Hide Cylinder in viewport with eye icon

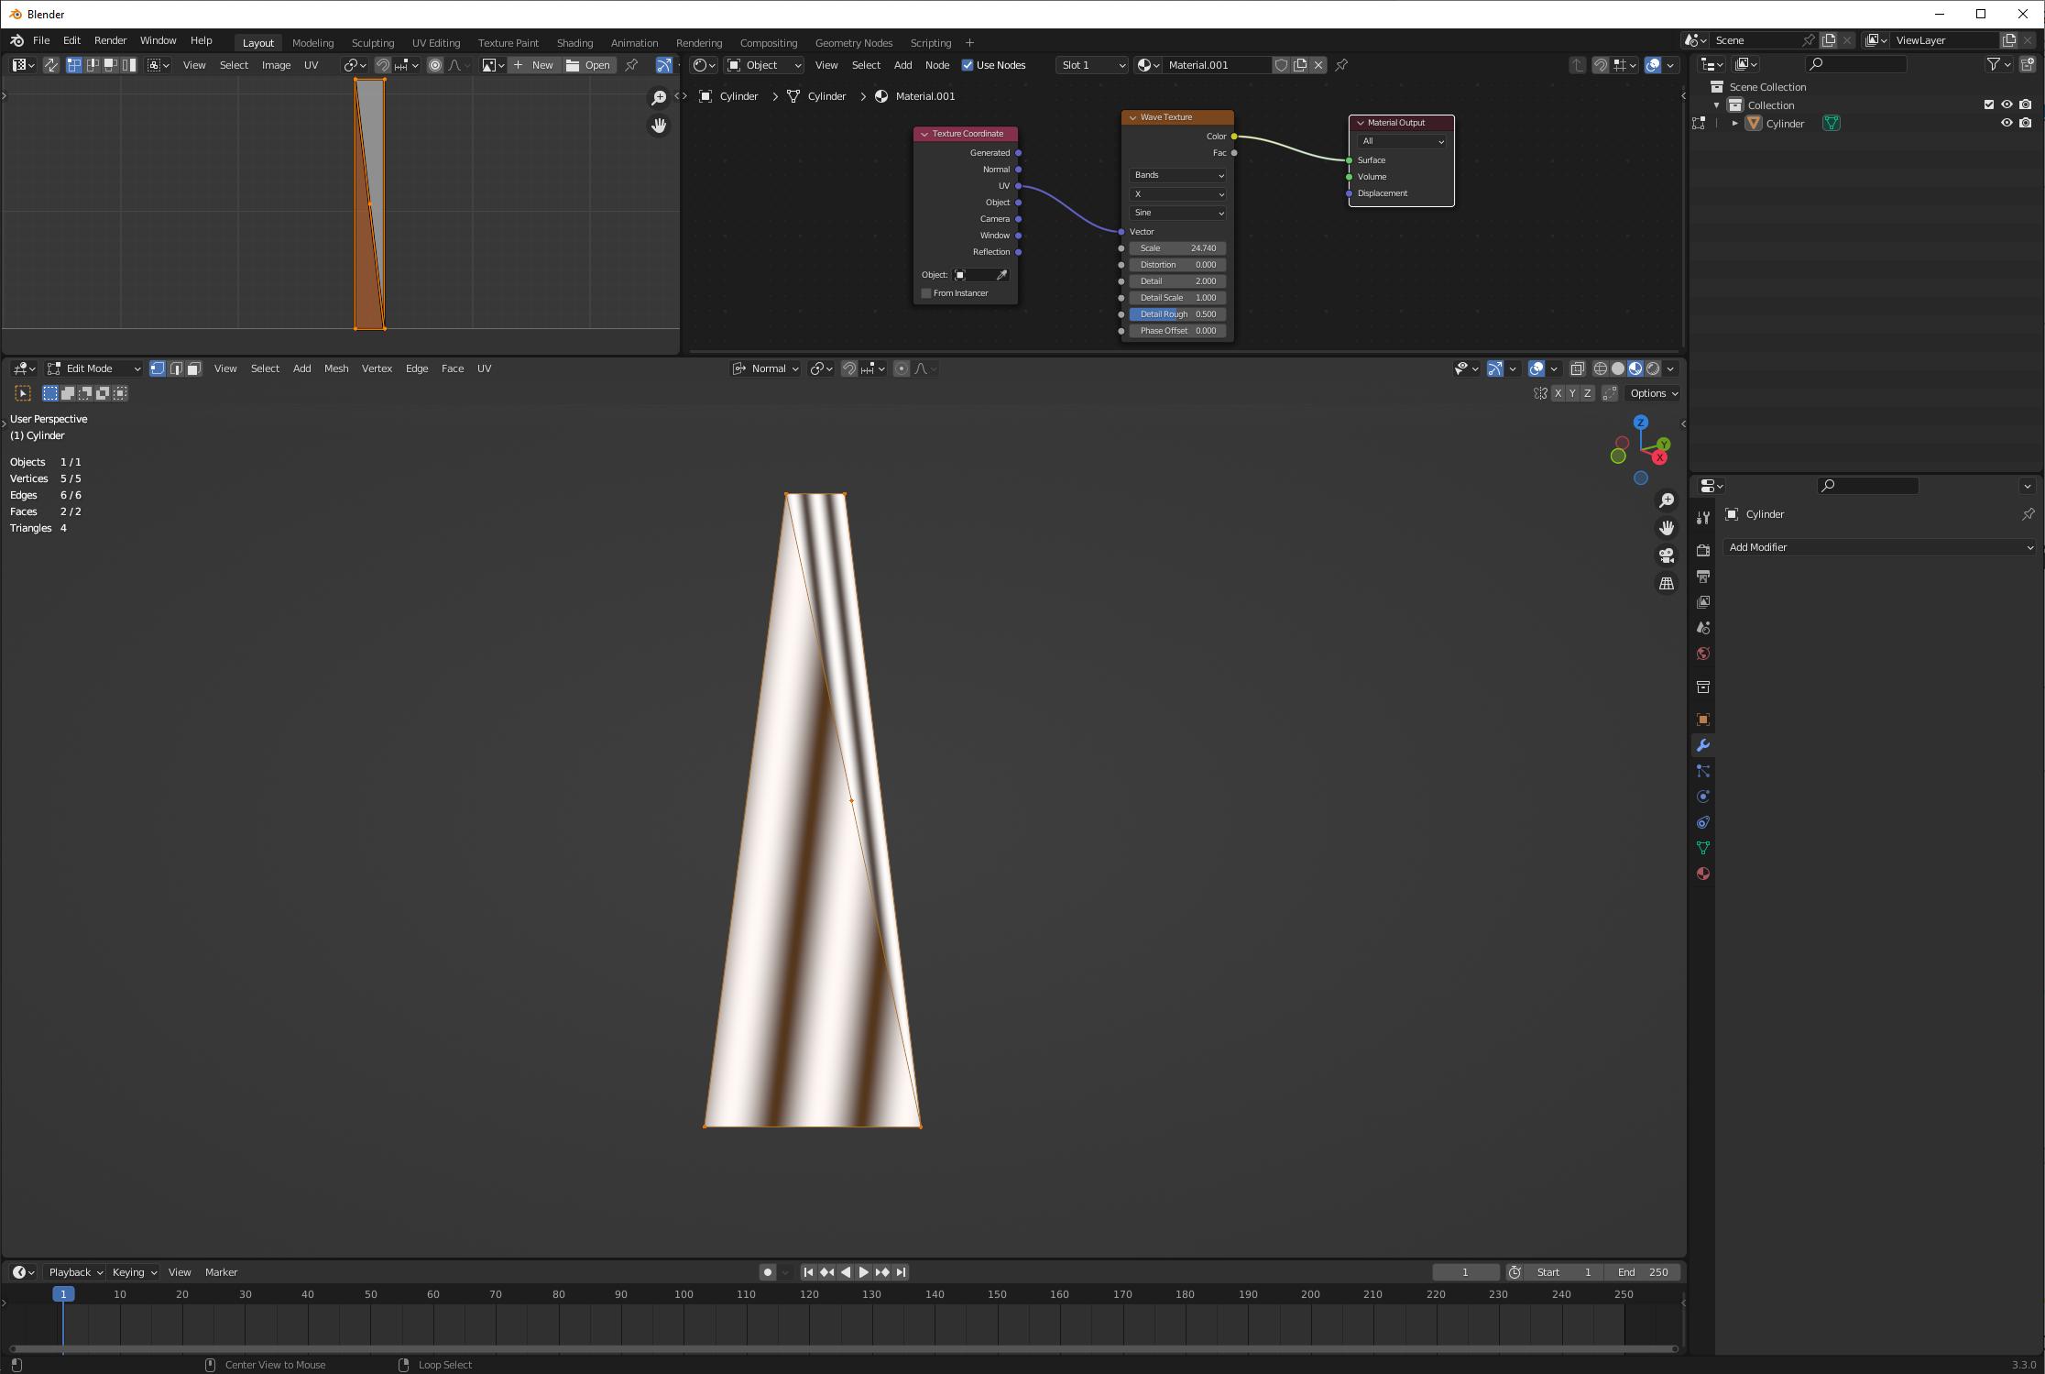point(2007,123)
